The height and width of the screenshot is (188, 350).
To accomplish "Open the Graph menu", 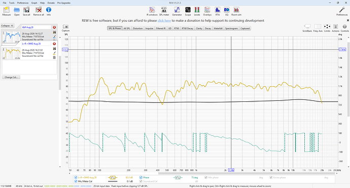I will point(34,3).
